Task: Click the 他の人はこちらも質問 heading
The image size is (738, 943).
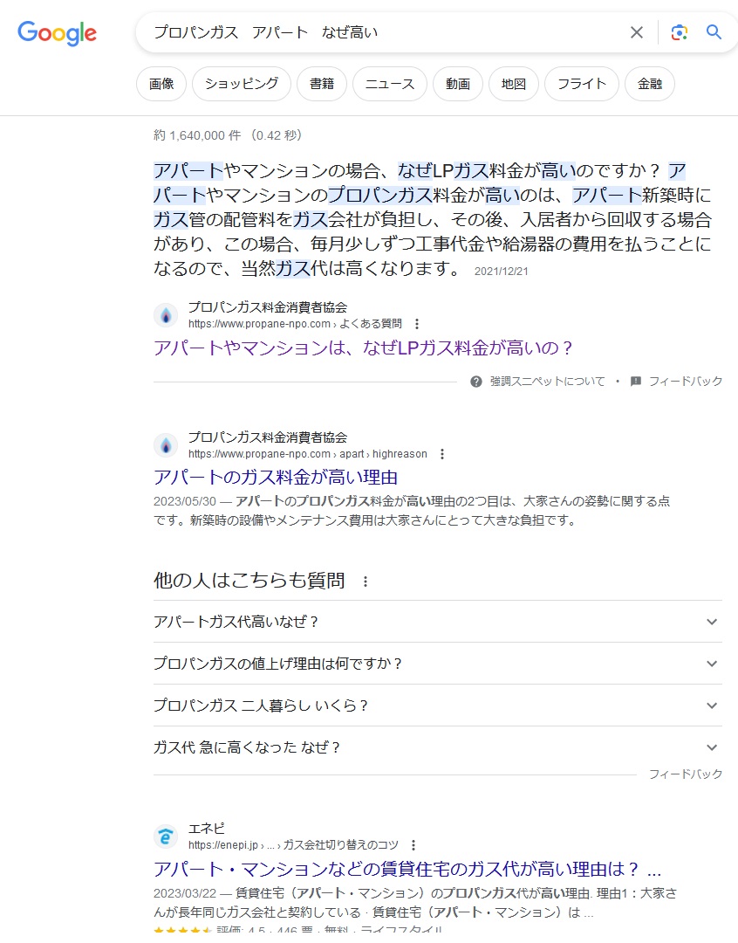Action: coord(249,581)
